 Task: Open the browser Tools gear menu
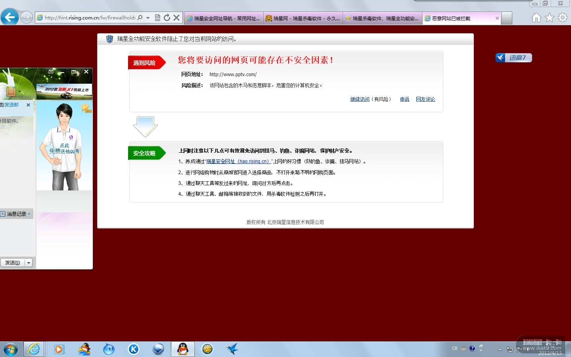tap(563, 18)
